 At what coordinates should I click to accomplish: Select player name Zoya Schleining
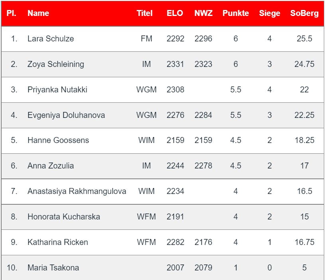coord(56,64)
